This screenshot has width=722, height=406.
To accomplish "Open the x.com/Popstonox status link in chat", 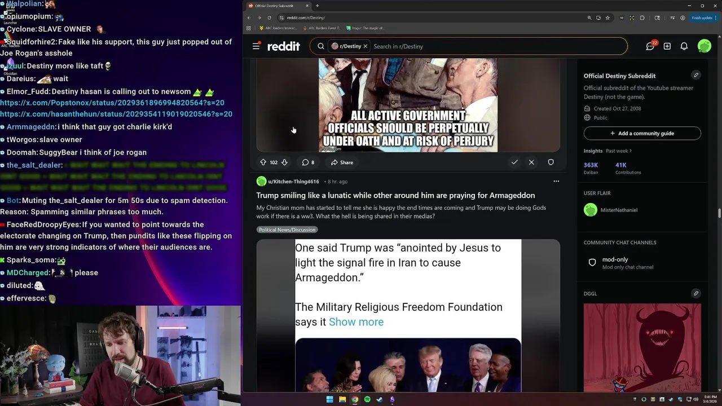I will pyautogui.click(x=112, y=103).
